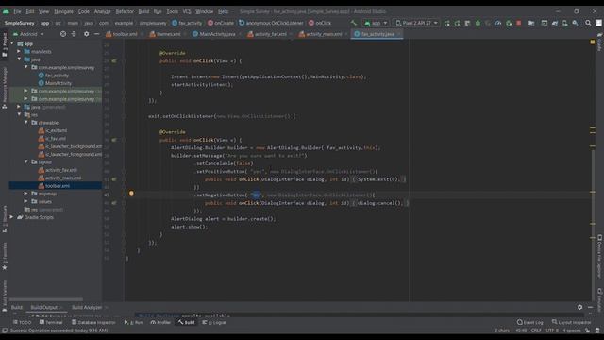Click the yellow intention lightbulb in gutter
This screenshot has width=604, height=340.
[x=131, y=194]
